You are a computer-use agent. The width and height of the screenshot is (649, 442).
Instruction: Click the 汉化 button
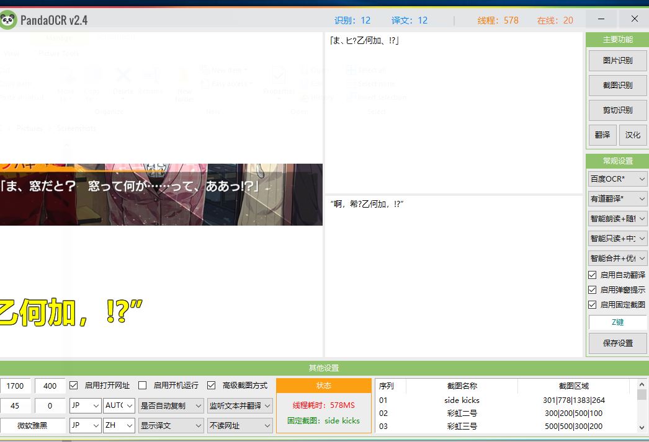click(633, 135)
